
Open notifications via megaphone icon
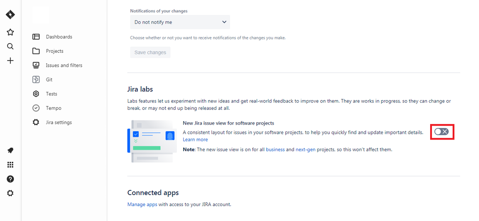point(10,151)
